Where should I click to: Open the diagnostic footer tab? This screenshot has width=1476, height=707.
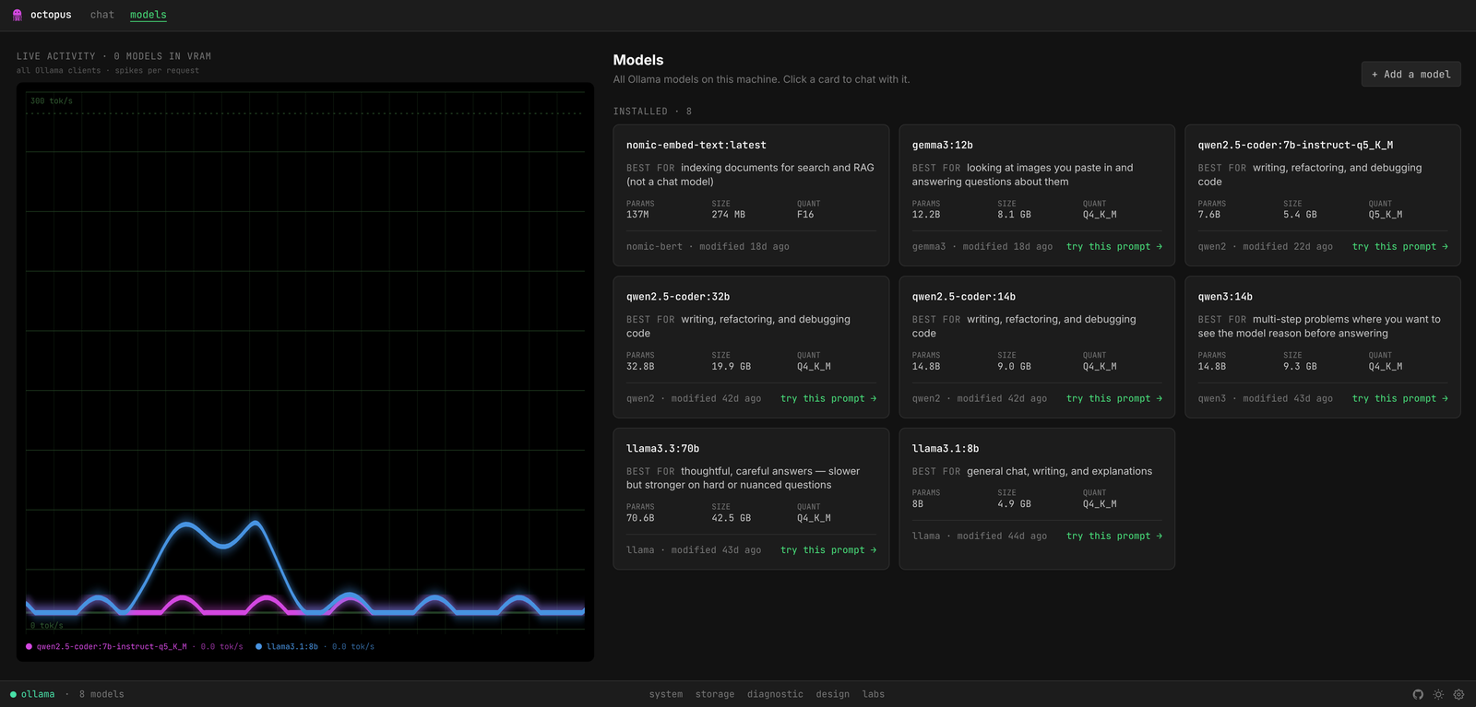775,694
